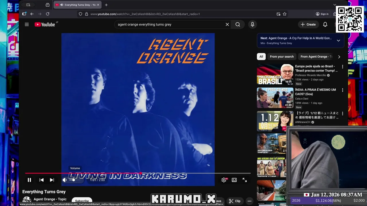Screen dimensions: 367x206
Task: Select the Everything Turns Grey tab
Action: (x=77, y=5)
